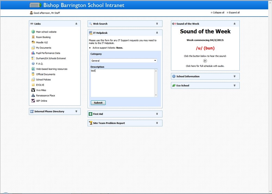Click Expand all at top right
Screen dimensions: 272x194
point(233,12)
